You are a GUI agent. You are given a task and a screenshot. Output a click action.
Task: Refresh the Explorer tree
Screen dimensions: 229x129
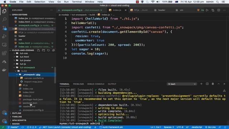(x=48, y=50)
